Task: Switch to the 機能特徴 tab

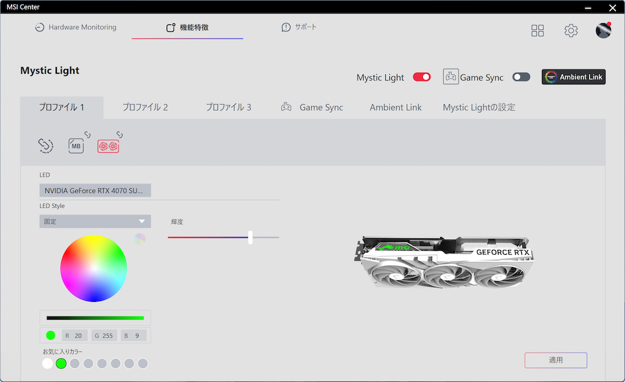Action: (x=187, y=27)
